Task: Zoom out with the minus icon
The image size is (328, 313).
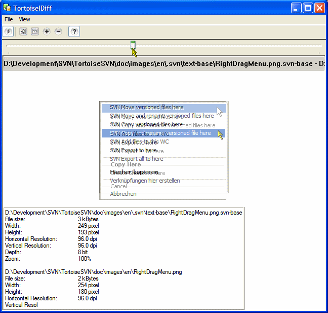Action: click(58, 31)
